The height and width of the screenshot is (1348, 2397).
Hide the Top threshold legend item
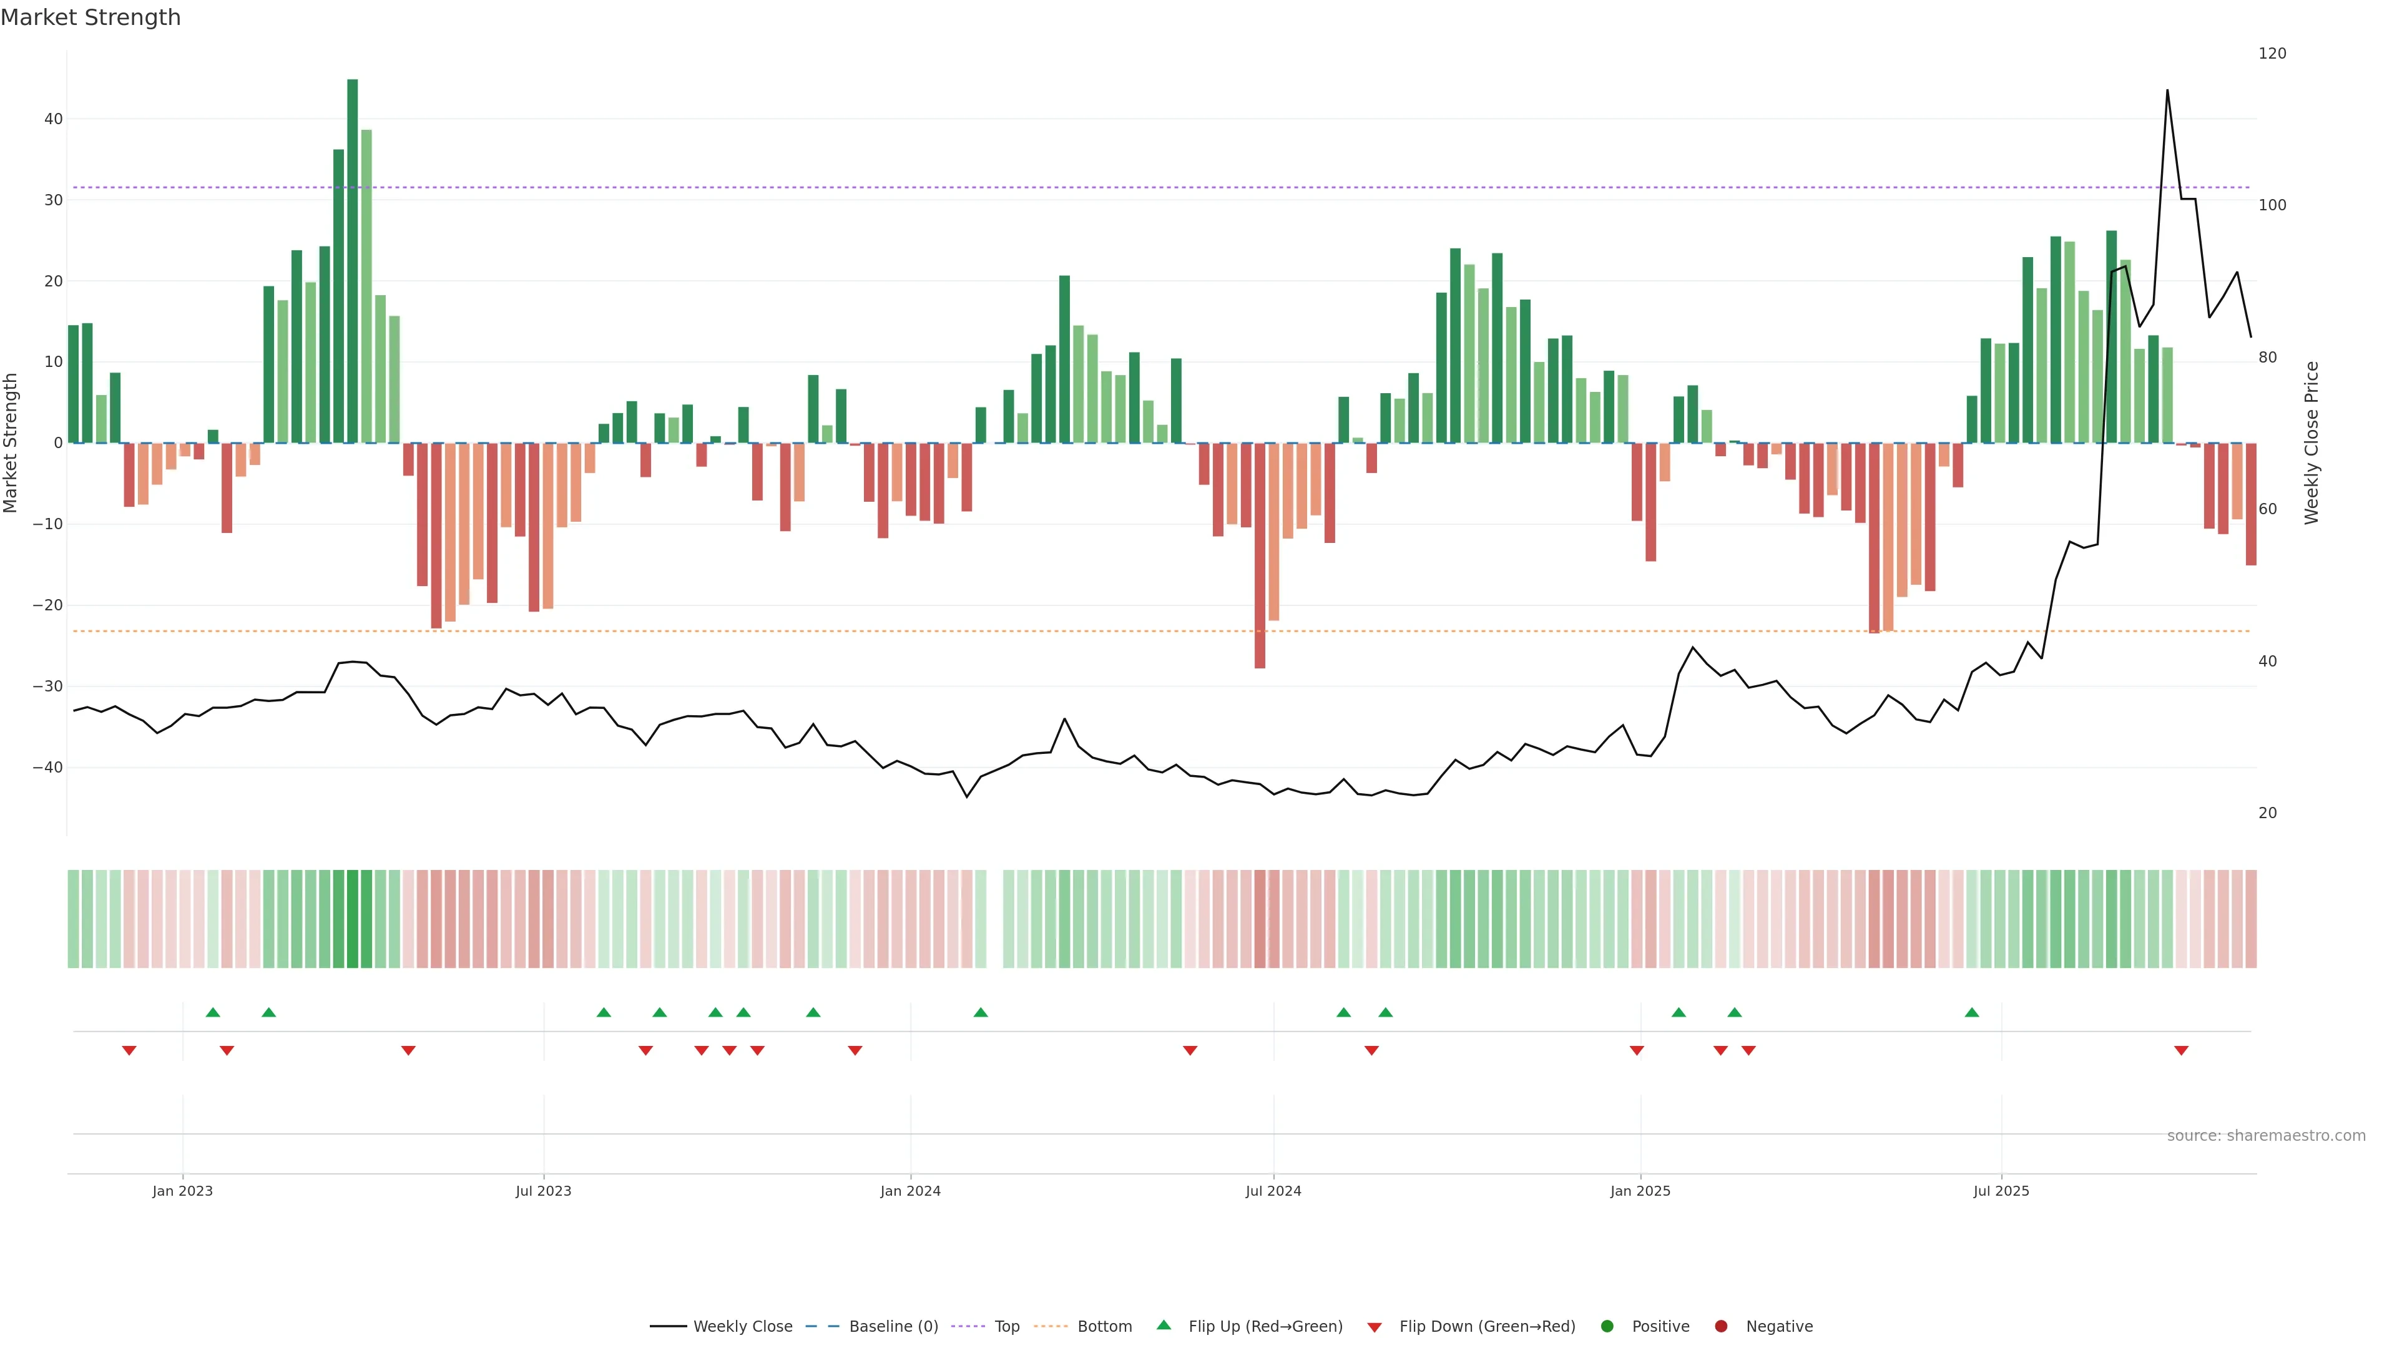coord(1006,1327)
